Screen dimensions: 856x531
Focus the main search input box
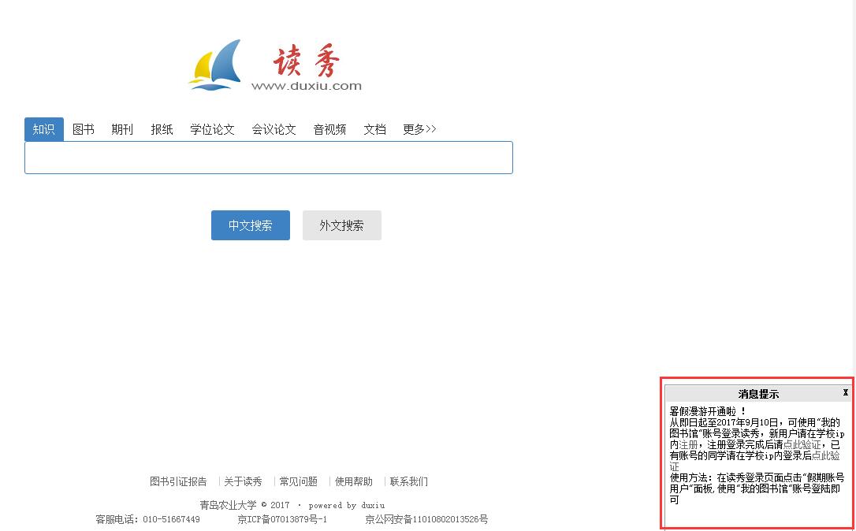[269, 158]
